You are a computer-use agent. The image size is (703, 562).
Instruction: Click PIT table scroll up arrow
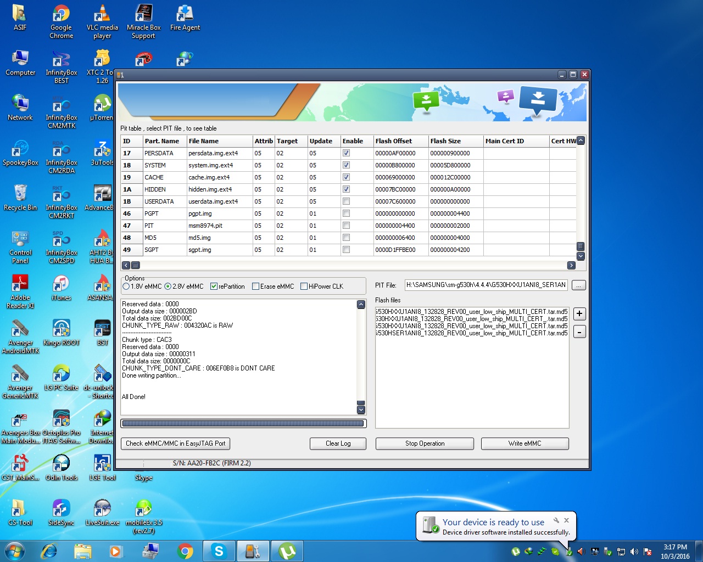pyautogui.click(x=581, y=140)
